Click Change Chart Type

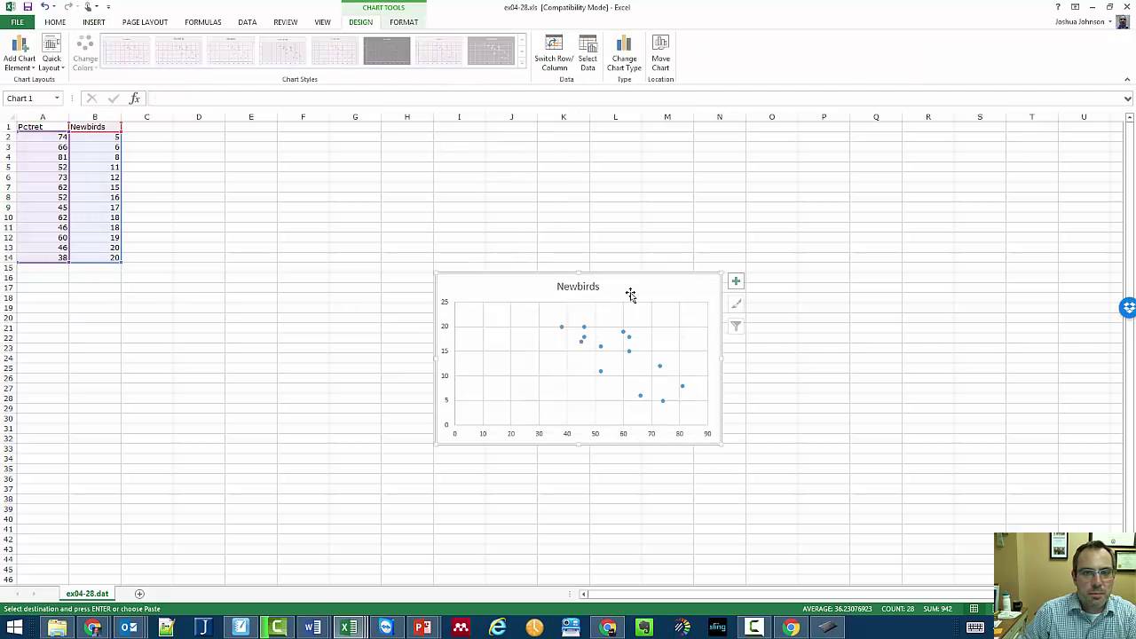tap(624, 53)
